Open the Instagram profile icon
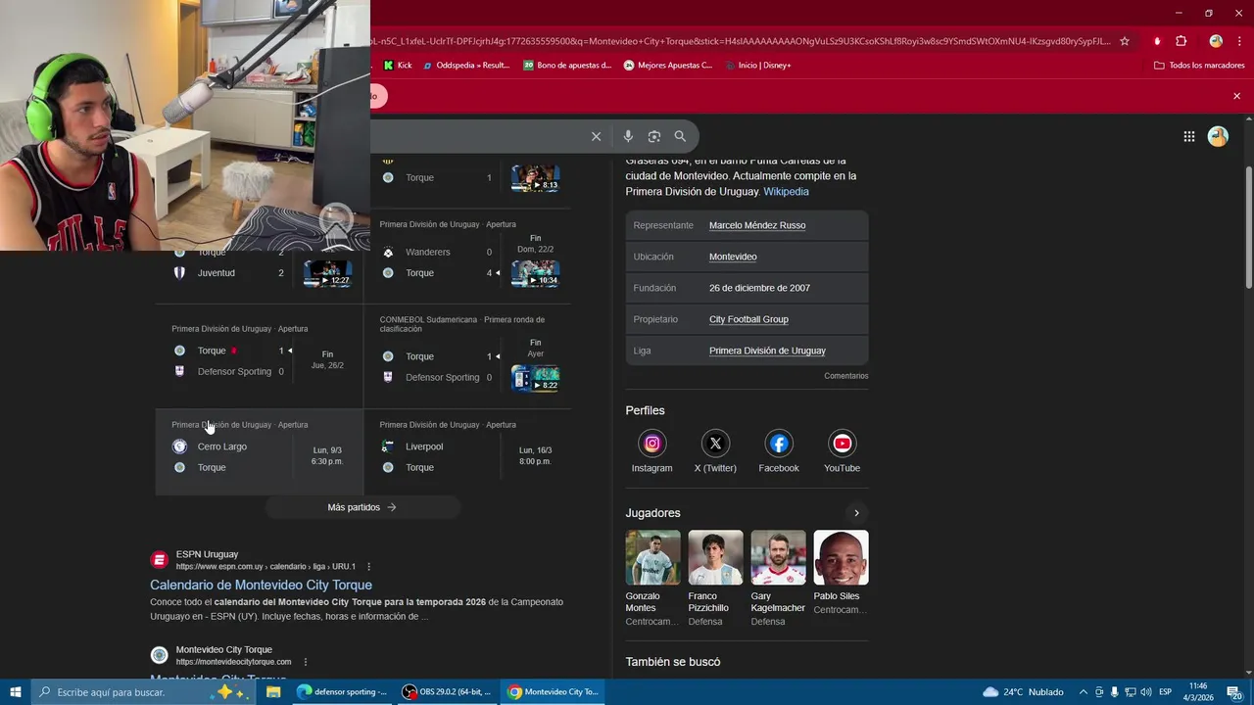Viewport: 1254px width, 705px height. [651, 444]
